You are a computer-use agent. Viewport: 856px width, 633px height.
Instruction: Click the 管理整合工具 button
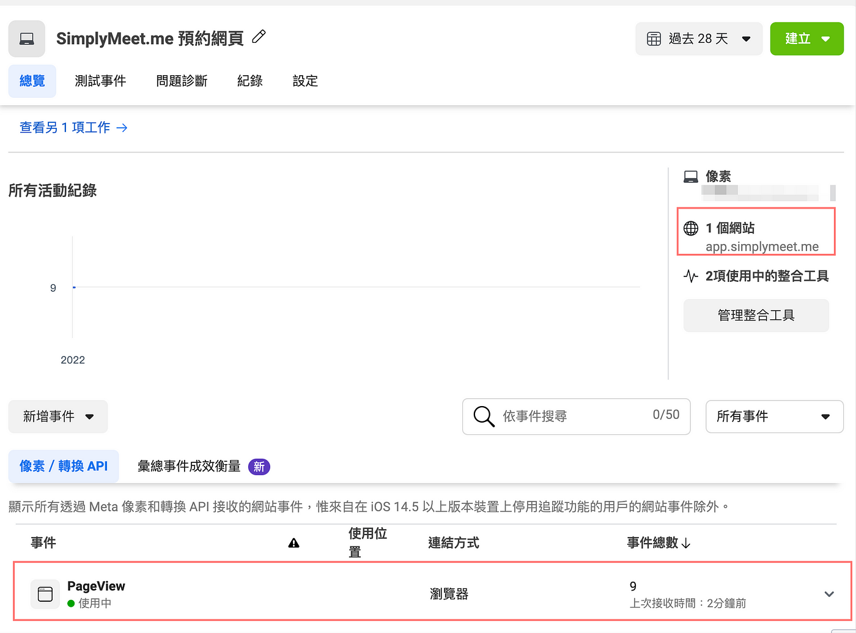756,316
